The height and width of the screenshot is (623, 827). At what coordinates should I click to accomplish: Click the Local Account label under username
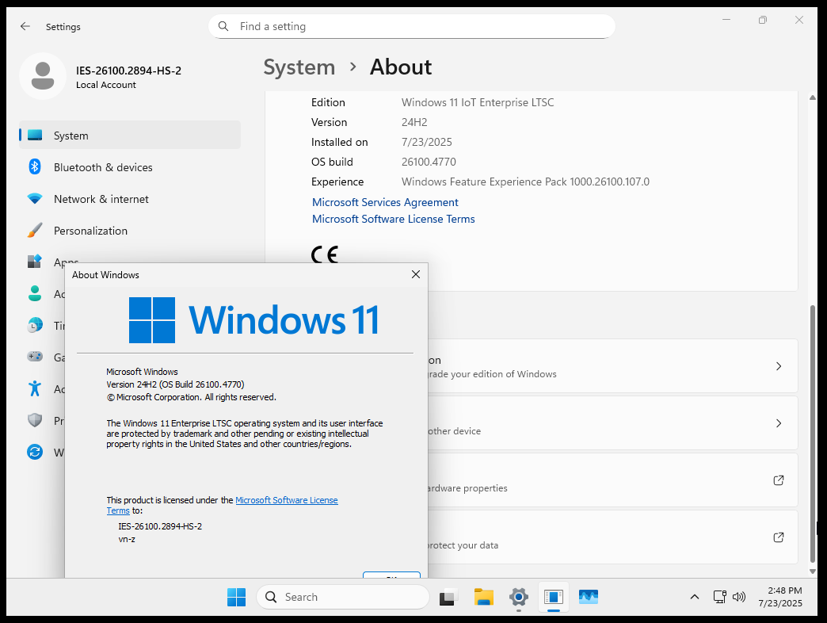tap(106, 85)
